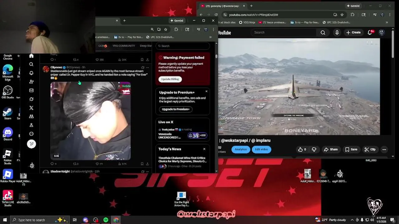Open X notifications bell in sidebar
399x224 pixels.
click(31, 73)
